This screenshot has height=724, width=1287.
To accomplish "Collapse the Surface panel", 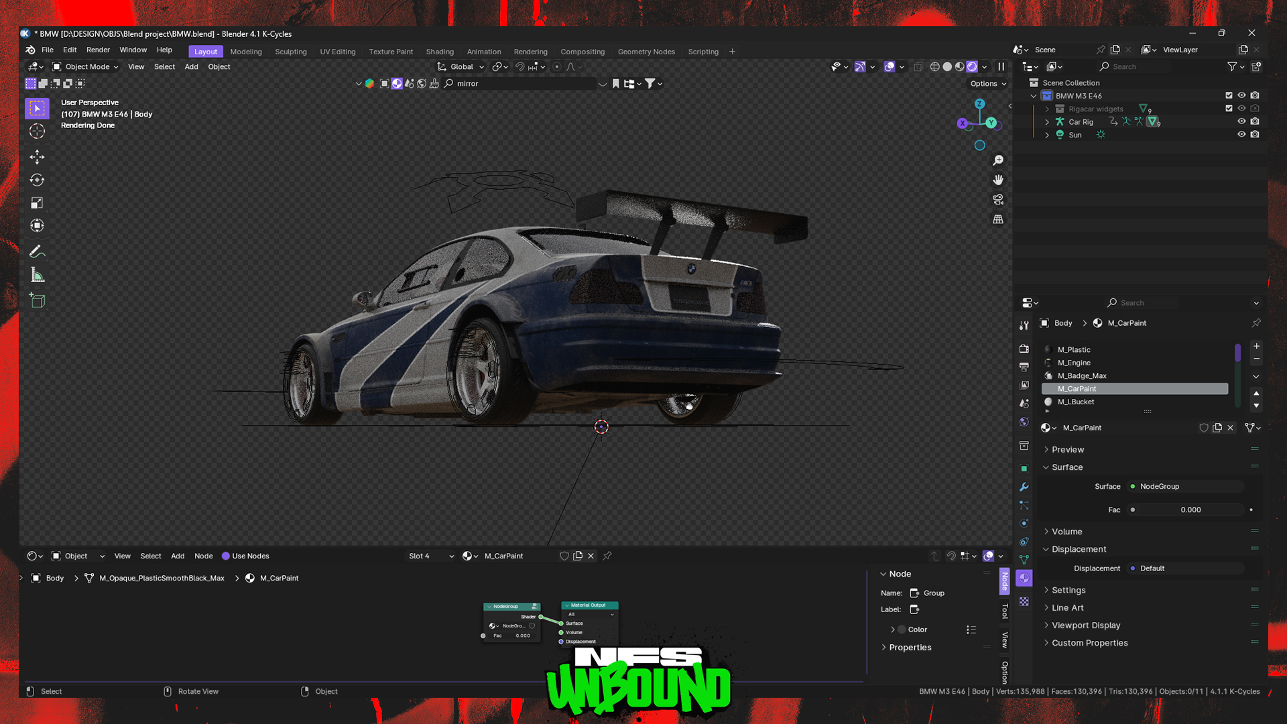I will tap(1067, 467).
